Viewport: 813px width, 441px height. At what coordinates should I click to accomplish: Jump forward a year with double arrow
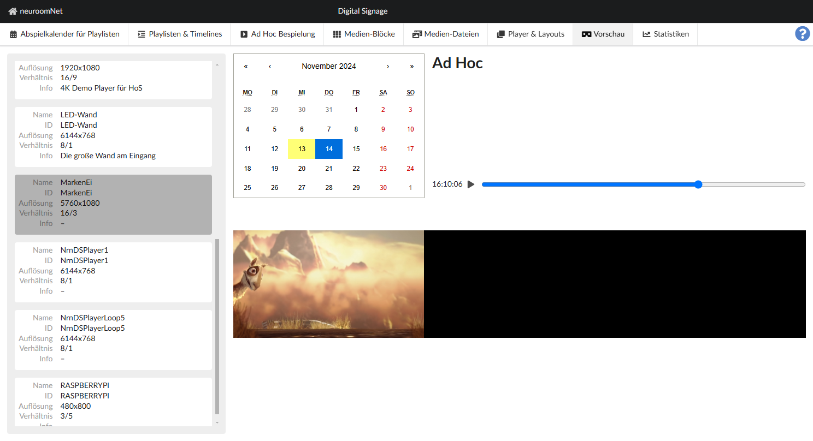point(411,67)
